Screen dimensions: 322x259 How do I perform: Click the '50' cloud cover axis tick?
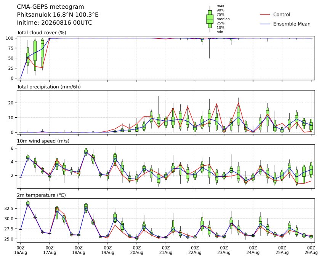coord(11,58)
